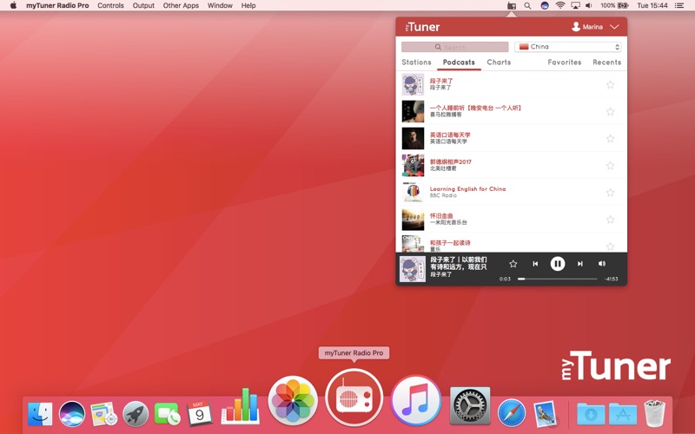Open the Photos app in the Dock
The width and height of the screenshot is (695, 434).
pyautogui.click(x=293, y=401)
